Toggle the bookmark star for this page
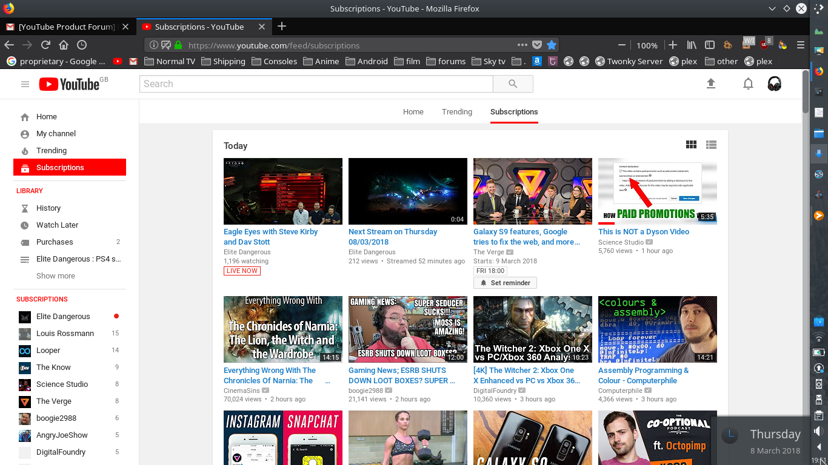 552,45
